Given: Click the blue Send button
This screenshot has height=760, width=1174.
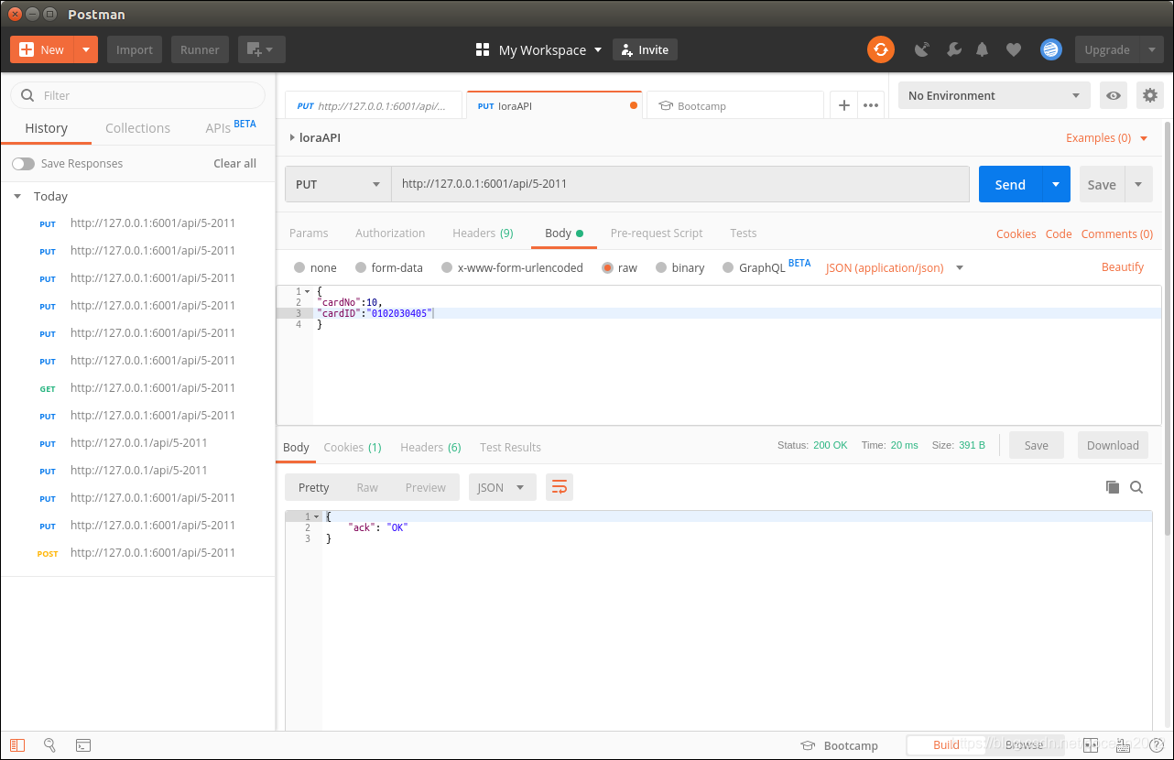Looking at the screenshot, I should (x=1010, y=184).
